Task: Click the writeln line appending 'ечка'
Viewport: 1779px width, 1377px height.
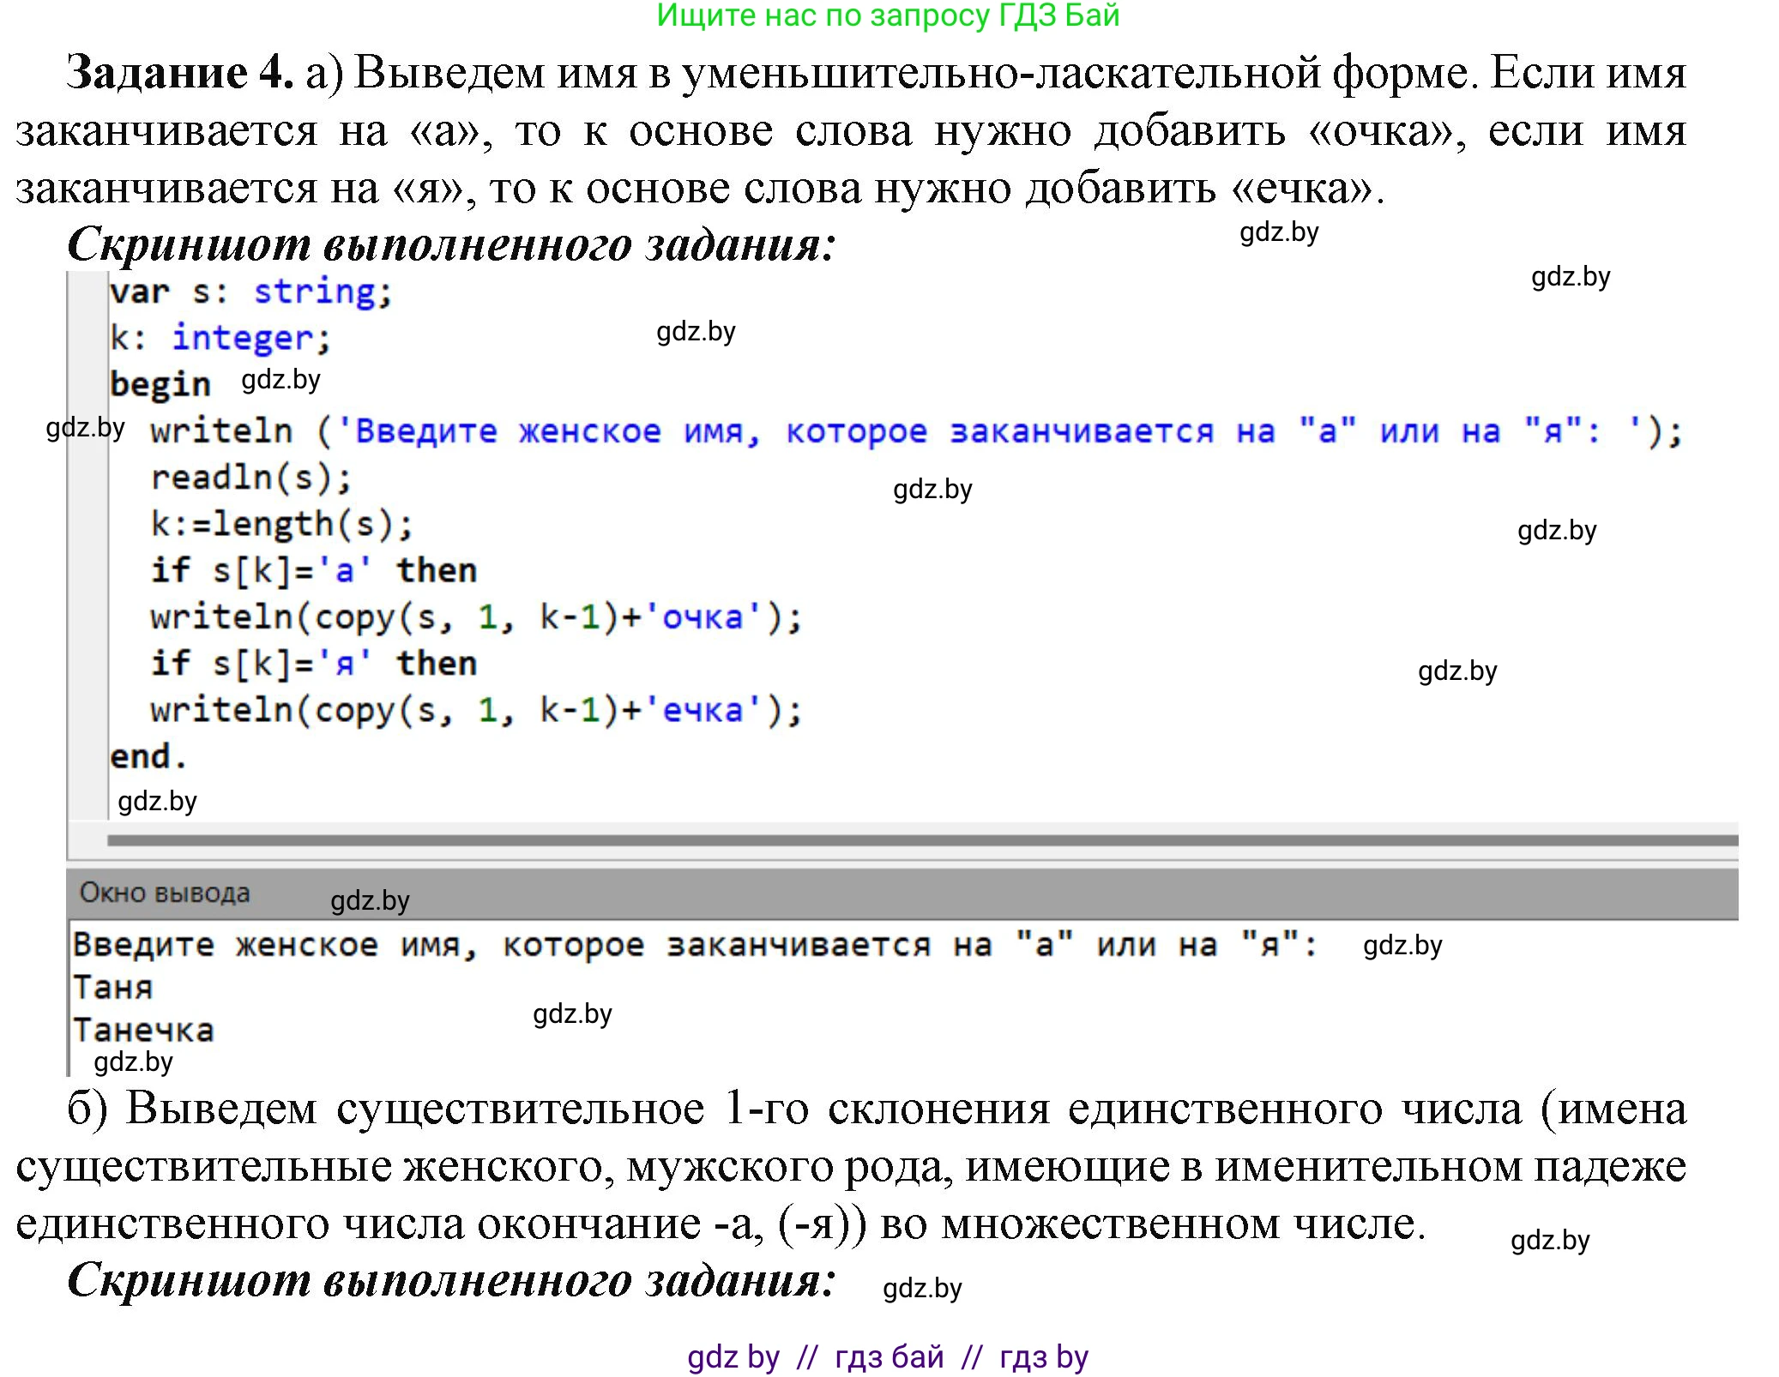Action: [476, 710]
